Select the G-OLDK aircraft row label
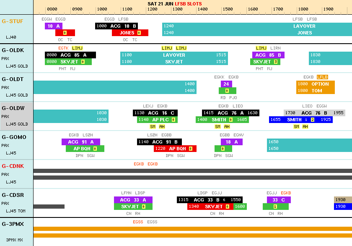 13,50
